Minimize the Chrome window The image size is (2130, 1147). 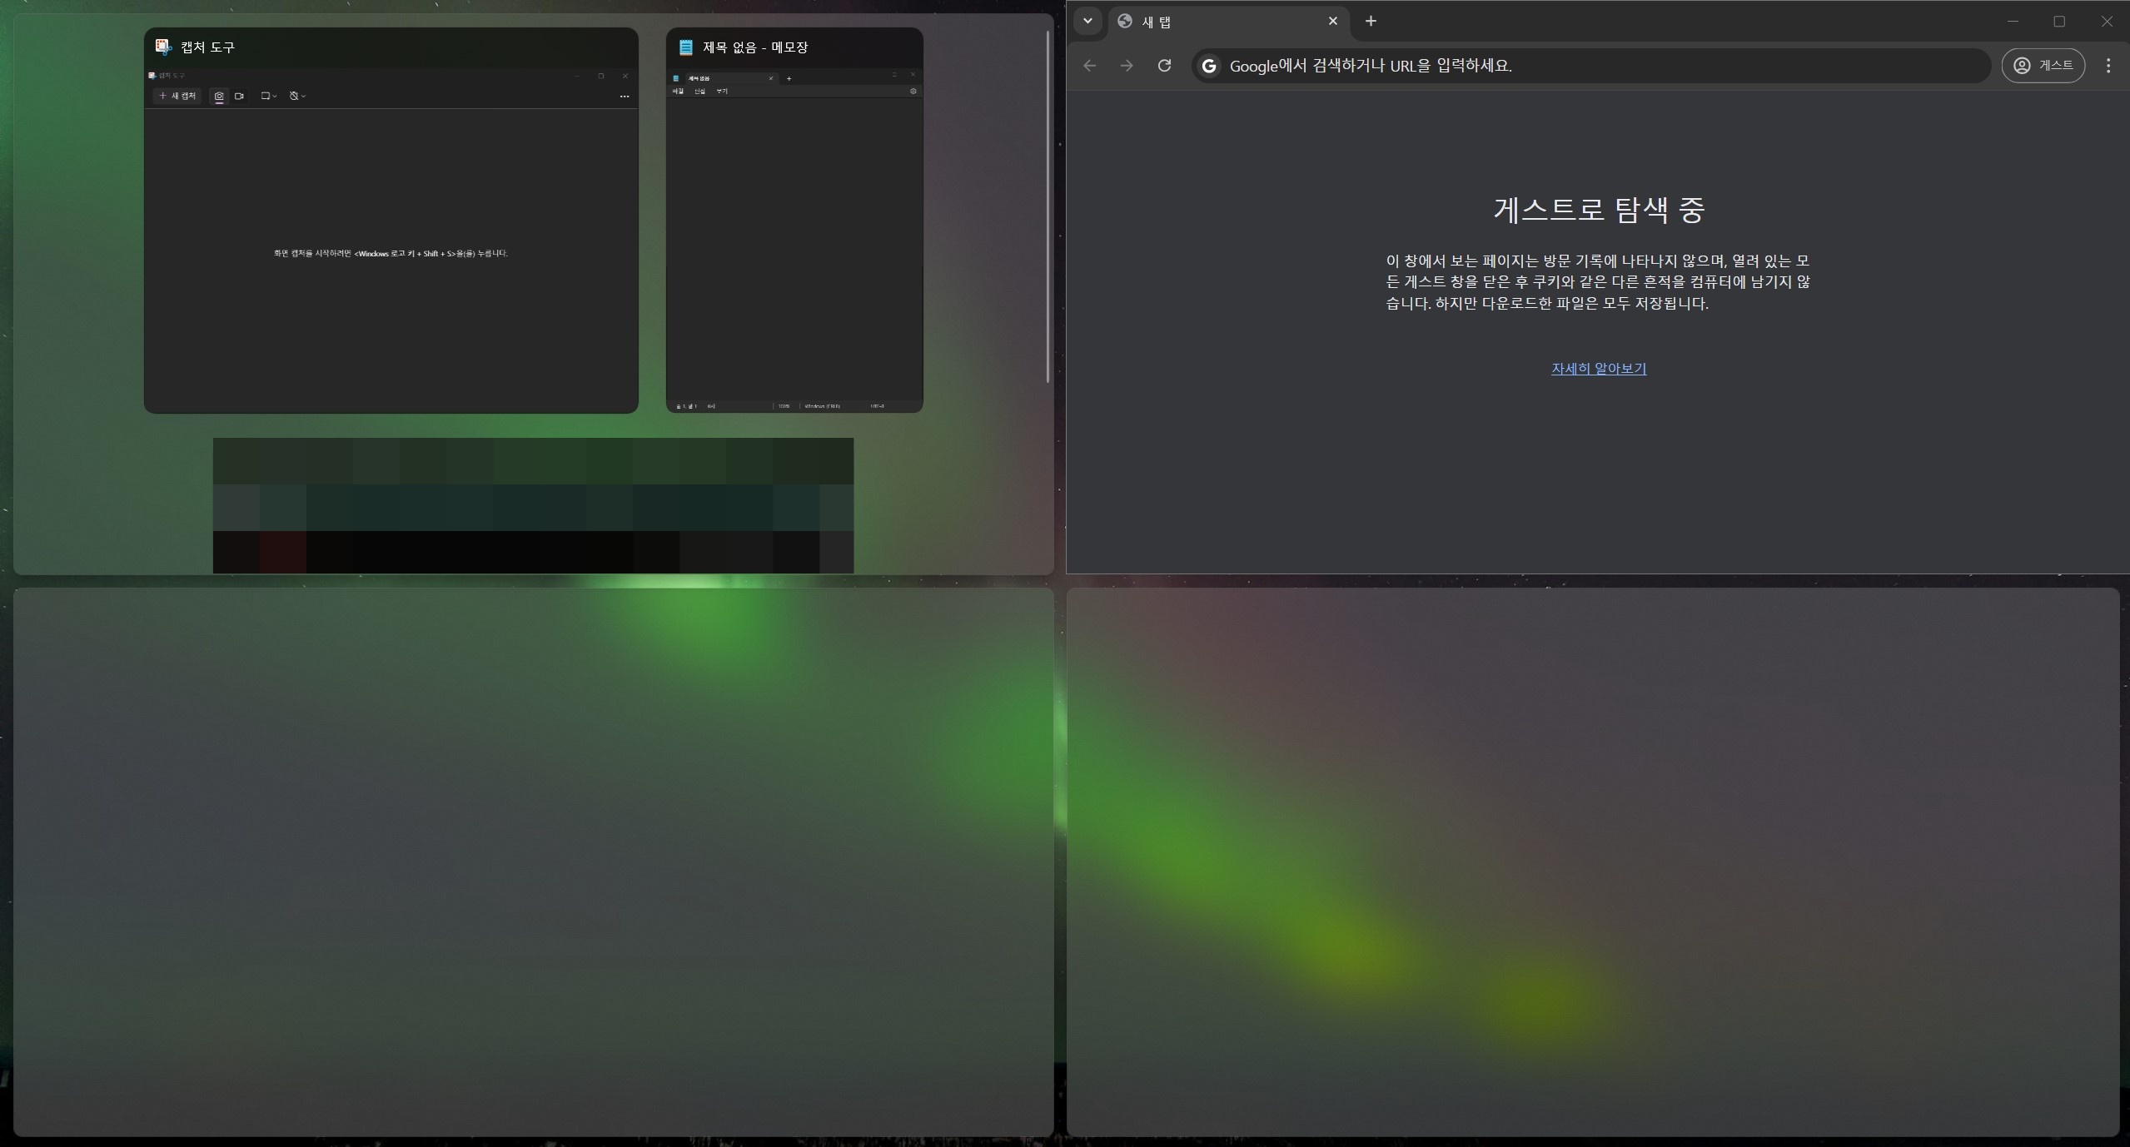coord(2013,22)
